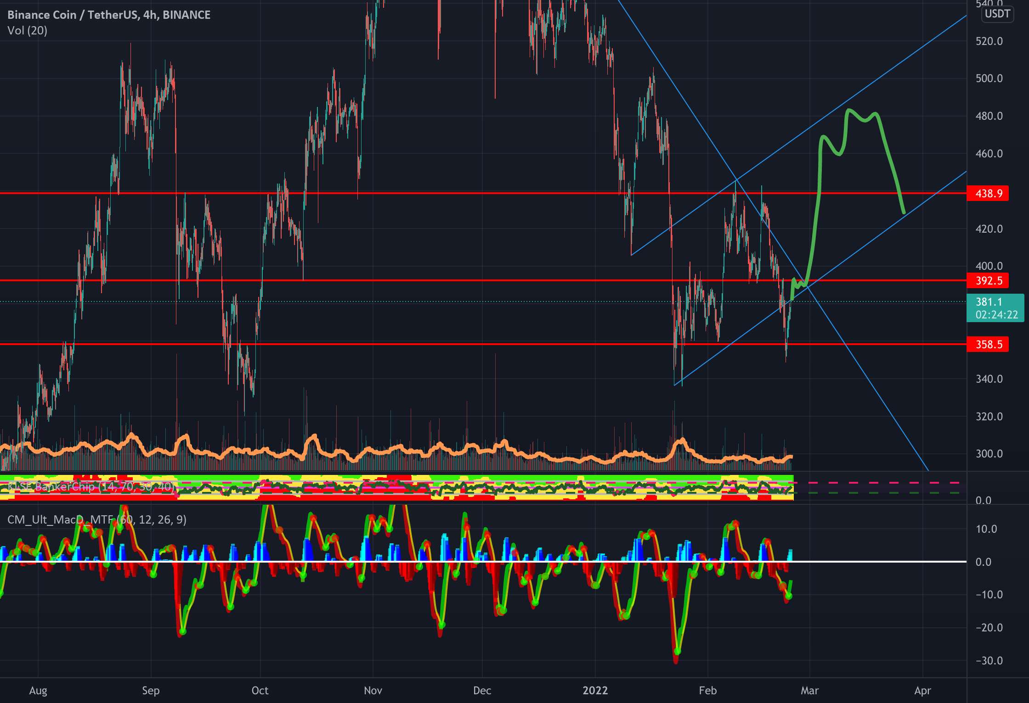
Task: Select the white MACD zero line
Action: [483, 561]
